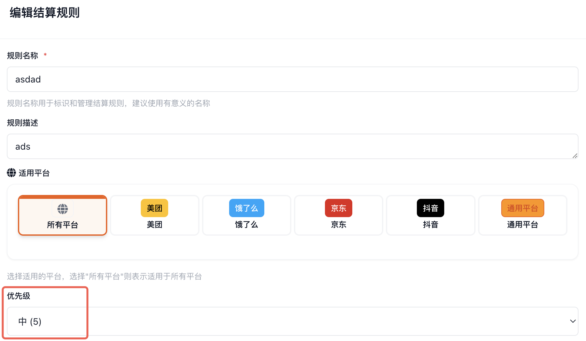586x341 pixels.
Task: Select the 所有平台 text label in its card
Action: [63, 225]
